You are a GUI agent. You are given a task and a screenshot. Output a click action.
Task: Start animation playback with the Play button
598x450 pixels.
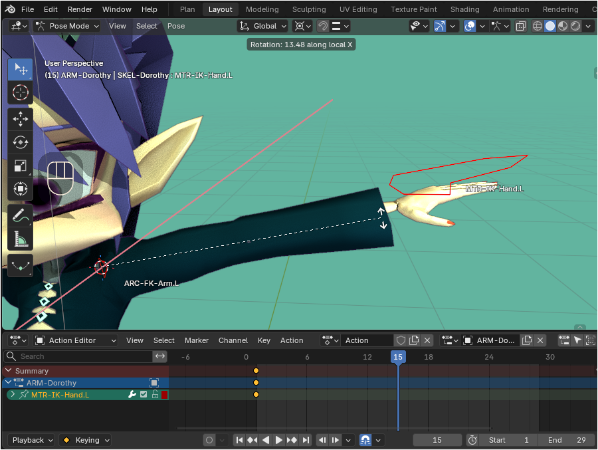[279, 440]
